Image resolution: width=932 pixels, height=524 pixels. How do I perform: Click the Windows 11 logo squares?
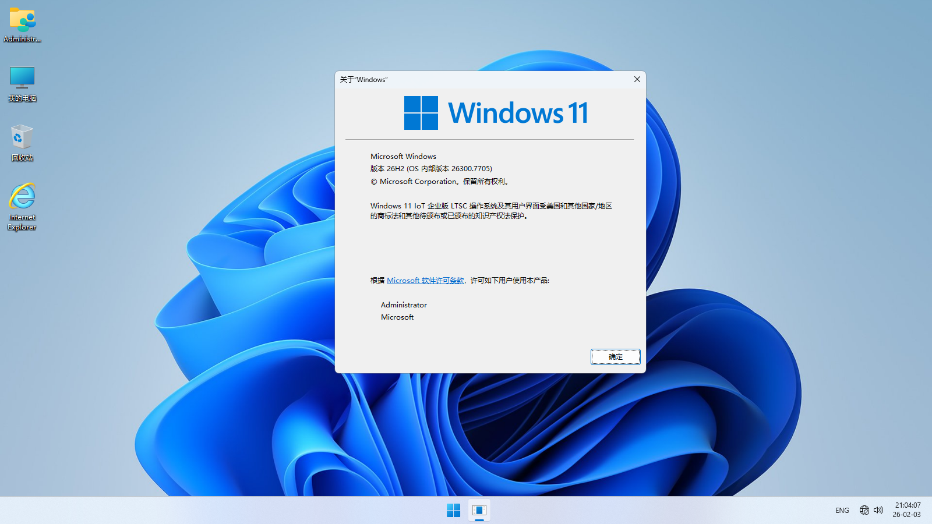point(421,113)
